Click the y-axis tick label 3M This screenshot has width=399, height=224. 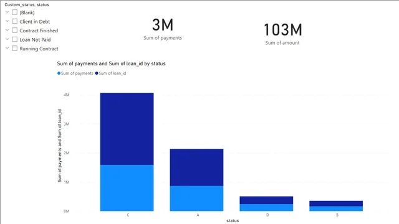[67, 124]
